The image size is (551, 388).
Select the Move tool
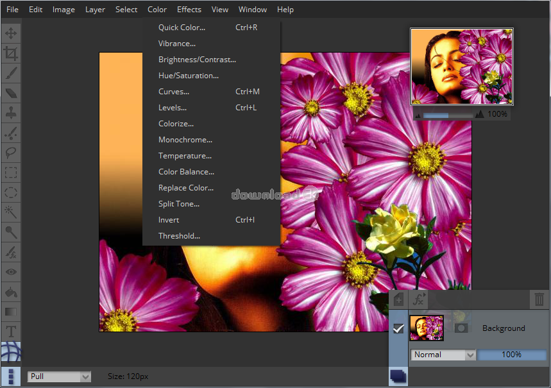click(11, 33)
